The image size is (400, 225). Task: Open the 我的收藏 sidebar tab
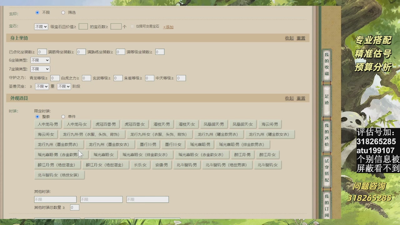(327, 64)
